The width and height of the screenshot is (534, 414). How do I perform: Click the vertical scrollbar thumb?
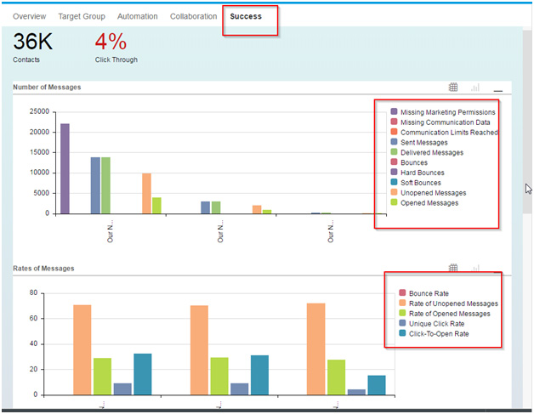pos(527,121)
